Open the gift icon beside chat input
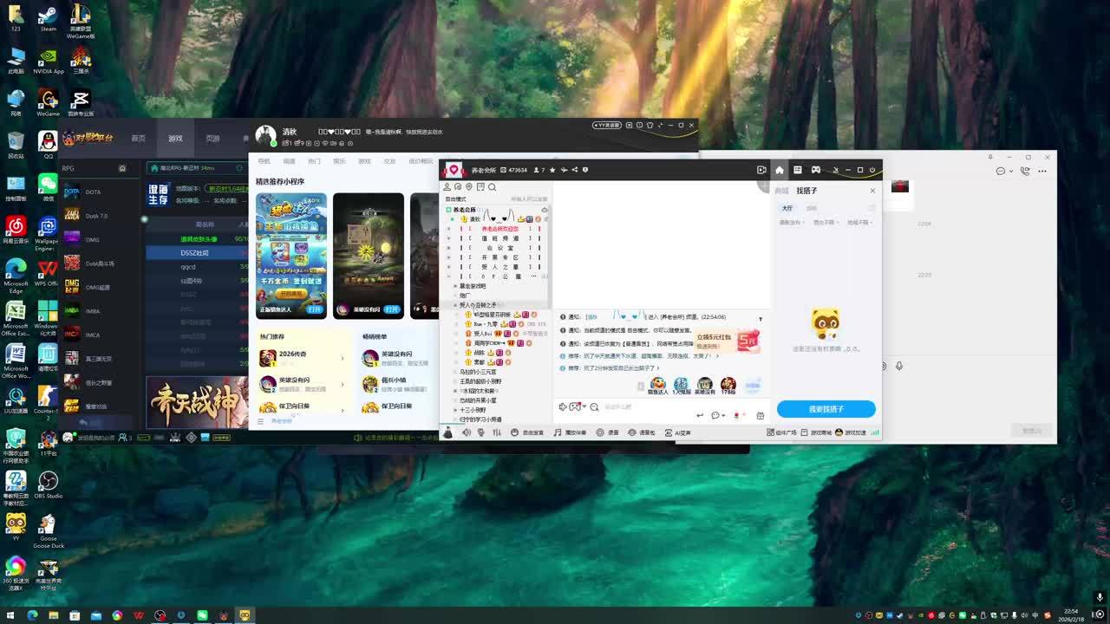The image size is (1110, 624). pos(761,416)
